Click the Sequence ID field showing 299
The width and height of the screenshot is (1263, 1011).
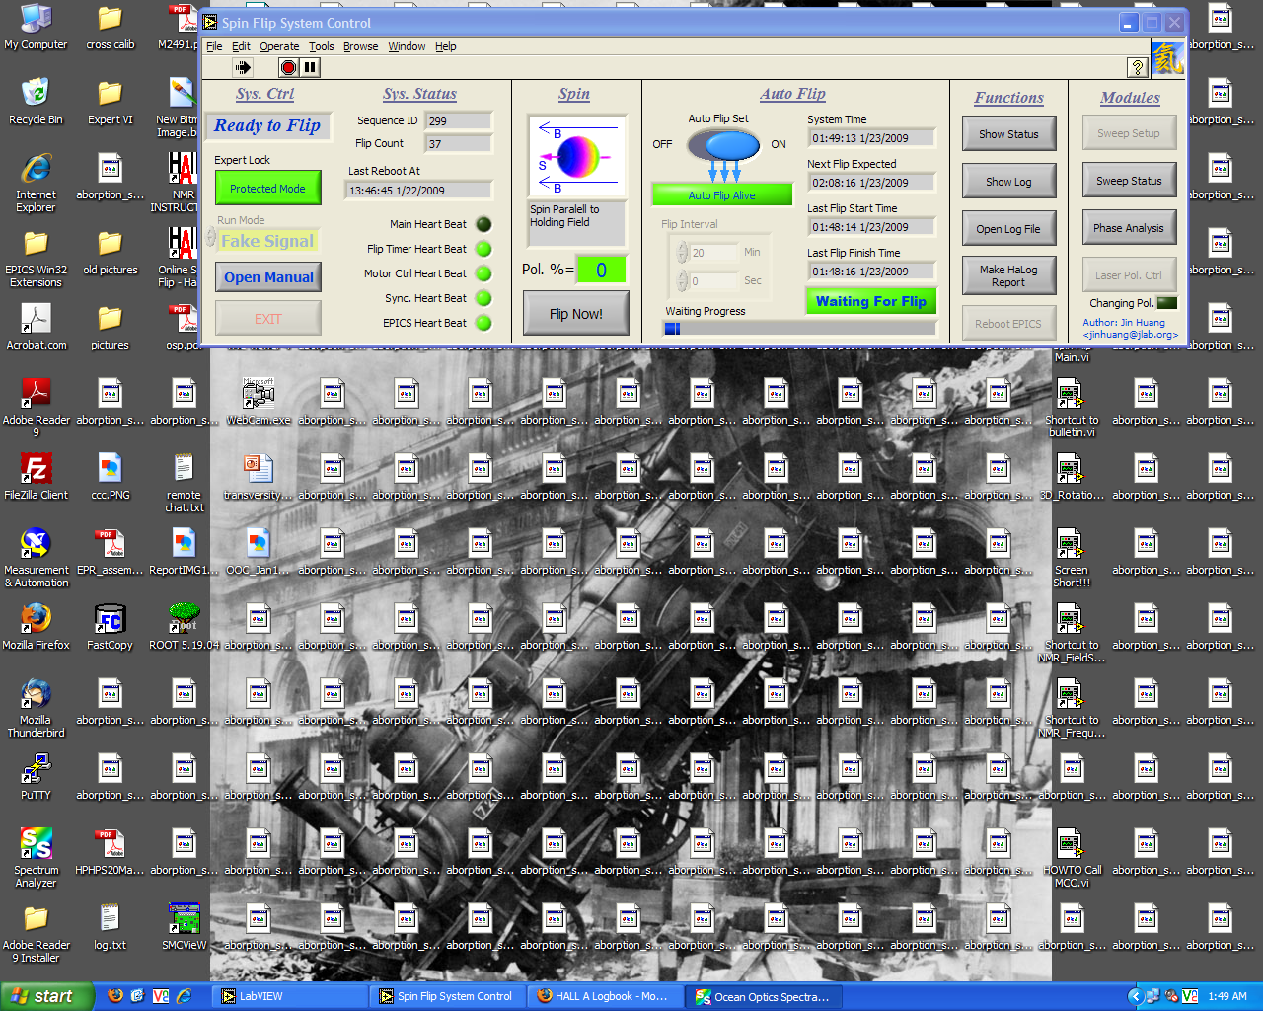(x=459, y=121)
